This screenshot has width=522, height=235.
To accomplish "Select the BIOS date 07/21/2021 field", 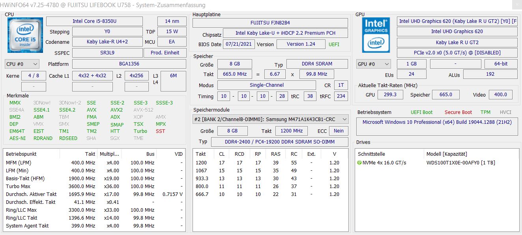I will 239,44.
